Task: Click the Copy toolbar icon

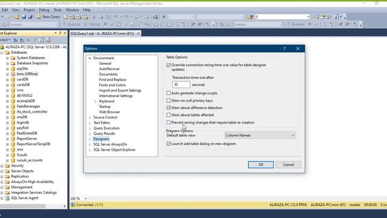Action: [x=101, y=17]
